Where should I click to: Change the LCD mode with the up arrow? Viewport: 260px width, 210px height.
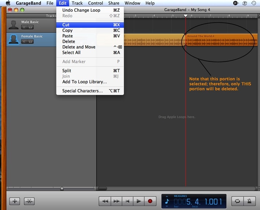coord(167,196)
